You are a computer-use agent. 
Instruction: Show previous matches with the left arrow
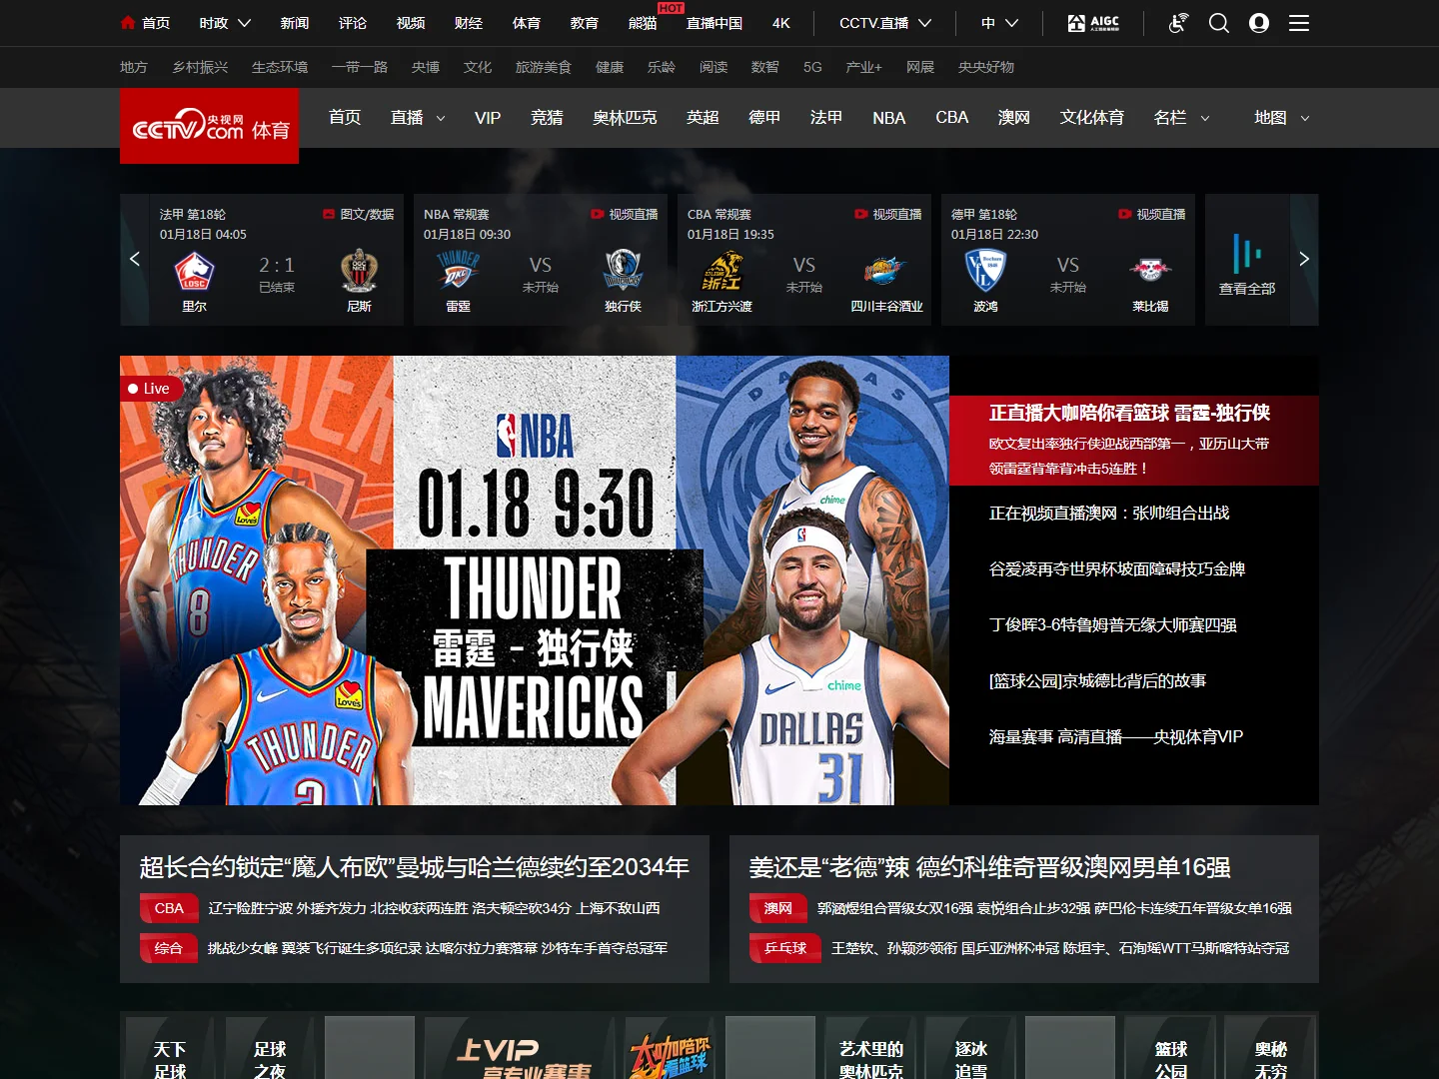click(135, 259)
